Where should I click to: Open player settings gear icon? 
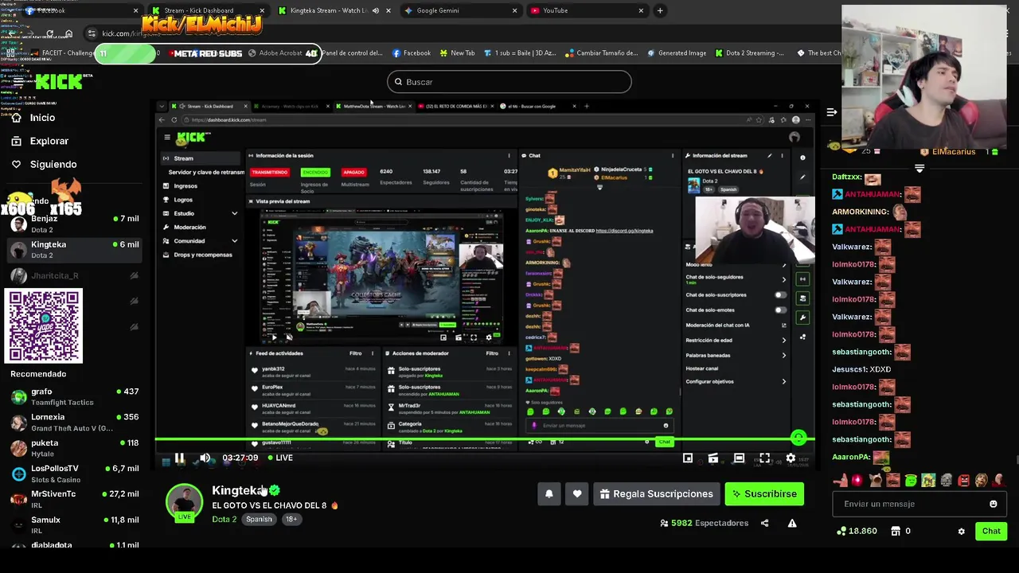click(x=791, y=458)
